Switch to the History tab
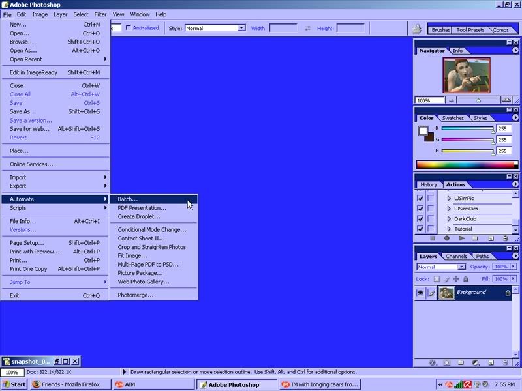 tap(429, 184)
